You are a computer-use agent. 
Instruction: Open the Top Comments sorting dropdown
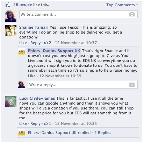tap(122, 5)
